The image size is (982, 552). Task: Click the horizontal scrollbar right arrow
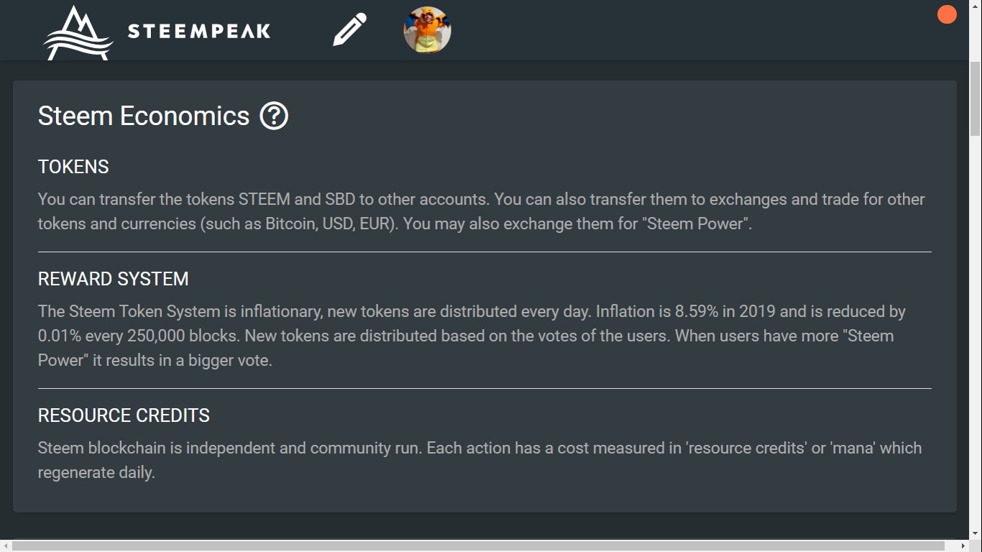click(963, 546)
